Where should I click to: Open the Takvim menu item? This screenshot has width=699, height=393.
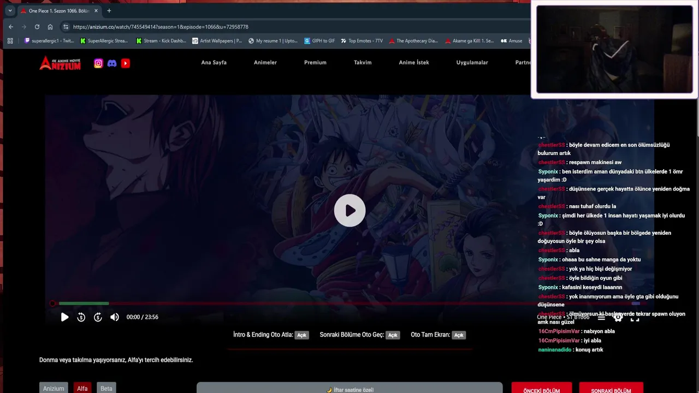(363, 63)
